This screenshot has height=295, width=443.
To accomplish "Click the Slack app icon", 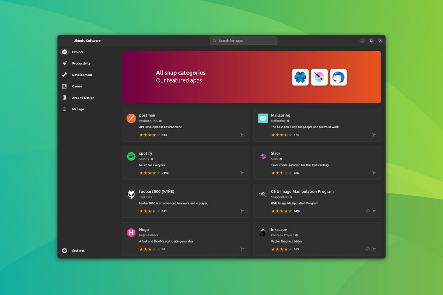I will pyautogui.click(x=262, y=156).
